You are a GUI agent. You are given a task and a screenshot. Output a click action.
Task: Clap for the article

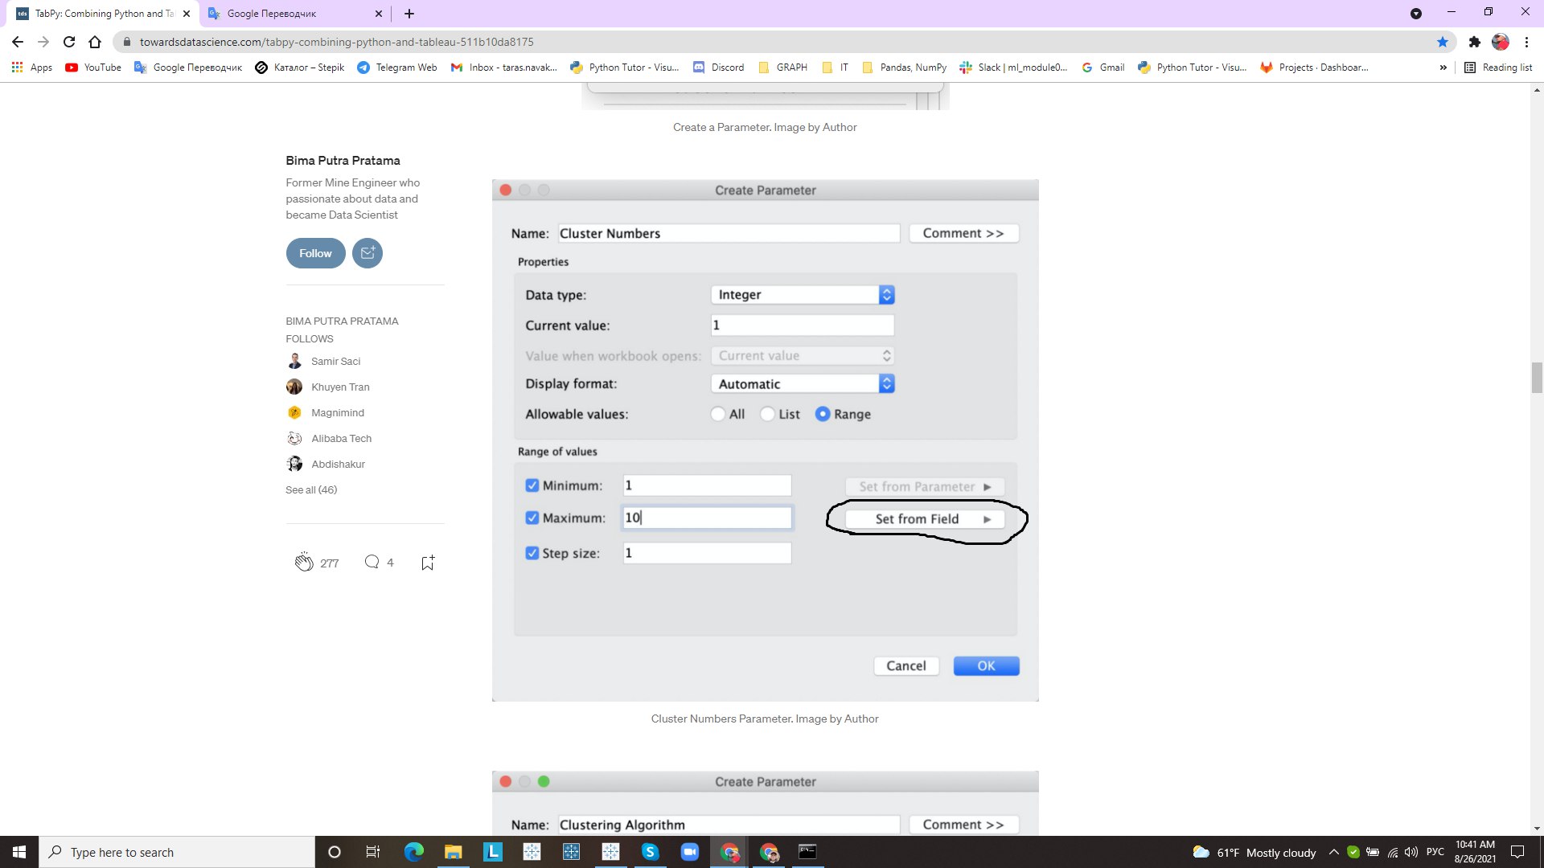click(x=303, y=563)
